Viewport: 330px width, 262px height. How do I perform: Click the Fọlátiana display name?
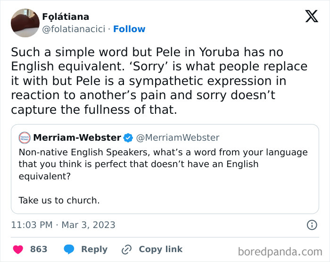pyautogui.click(x=66, y=17)
